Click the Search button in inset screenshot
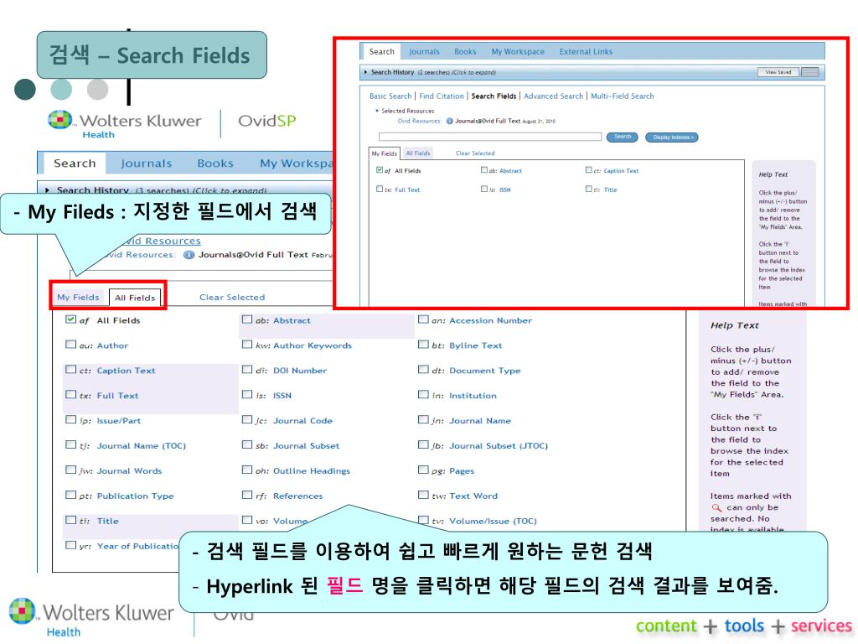 pyautogui.click(x=623, y=137)
